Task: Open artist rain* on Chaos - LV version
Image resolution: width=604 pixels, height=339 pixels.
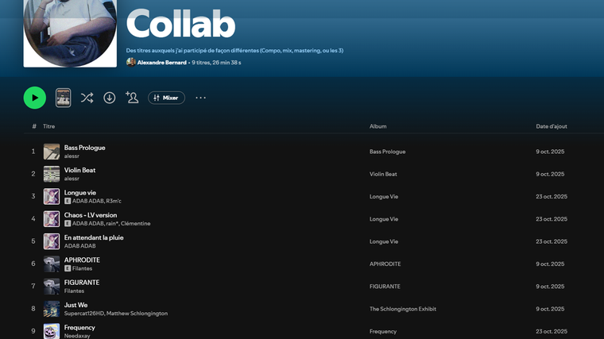Action: [x=112, y=224]
